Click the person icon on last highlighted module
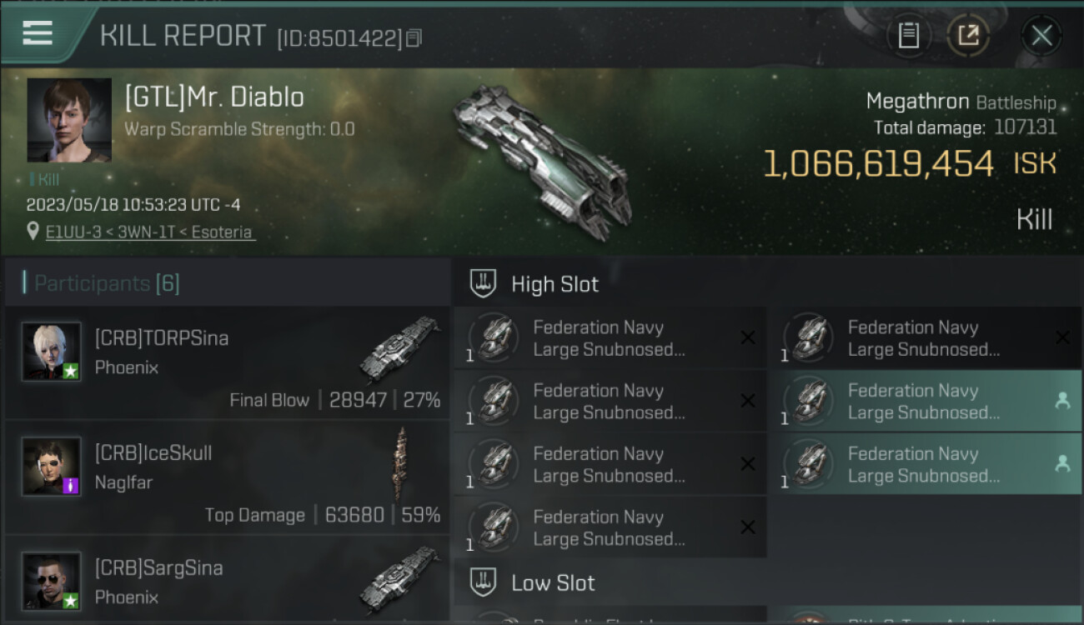 click(x=1062, y=464)
